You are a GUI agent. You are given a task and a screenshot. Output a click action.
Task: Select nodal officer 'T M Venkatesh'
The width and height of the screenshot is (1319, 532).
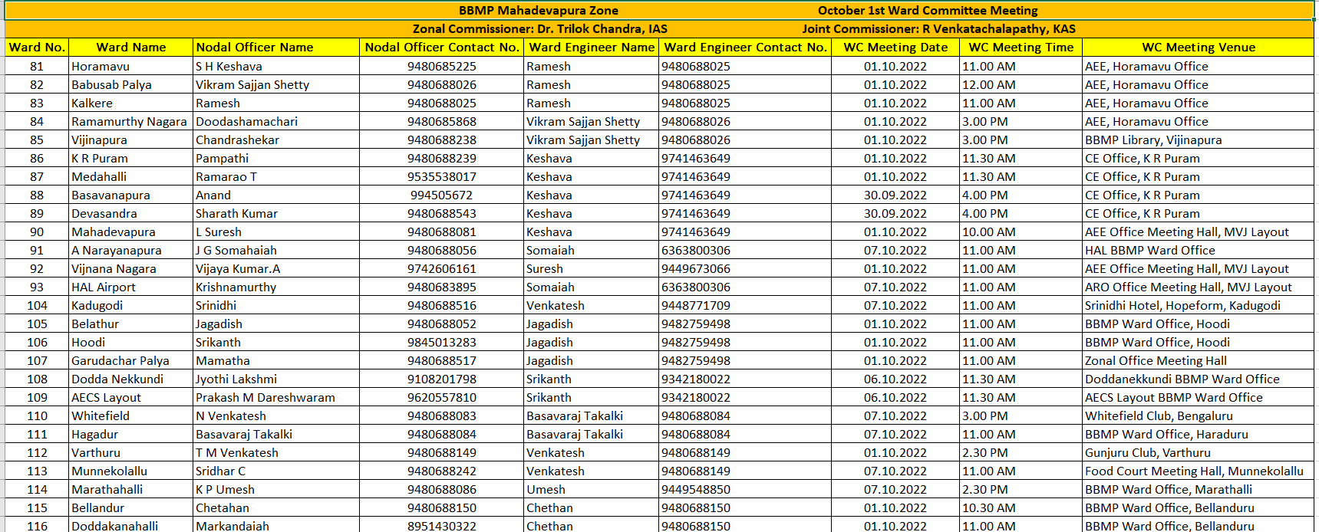click(276, 453)
